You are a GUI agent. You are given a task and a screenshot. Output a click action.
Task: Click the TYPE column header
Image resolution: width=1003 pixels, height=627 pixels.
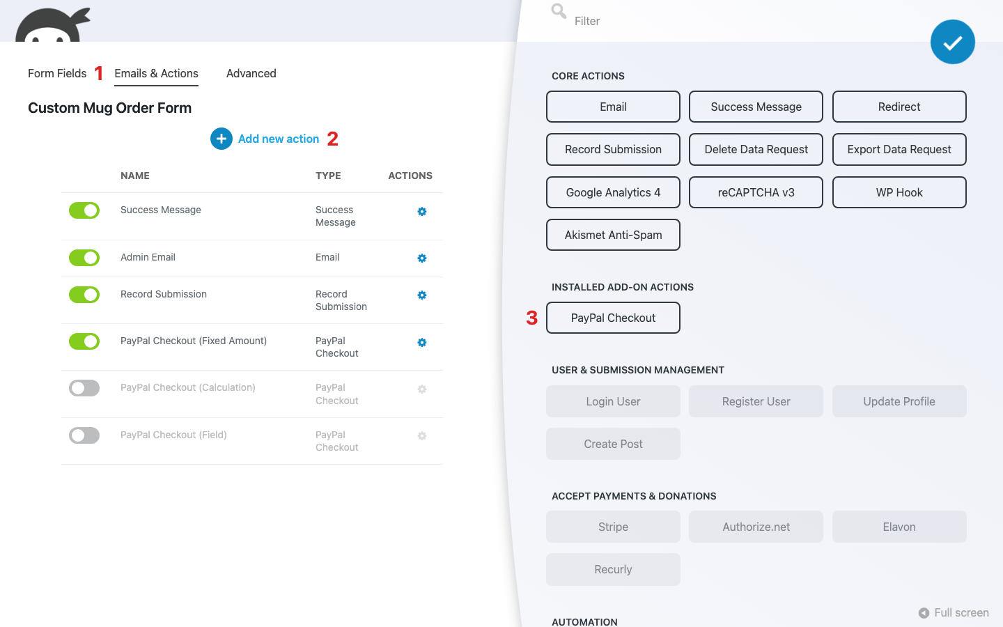click(328, 176)
